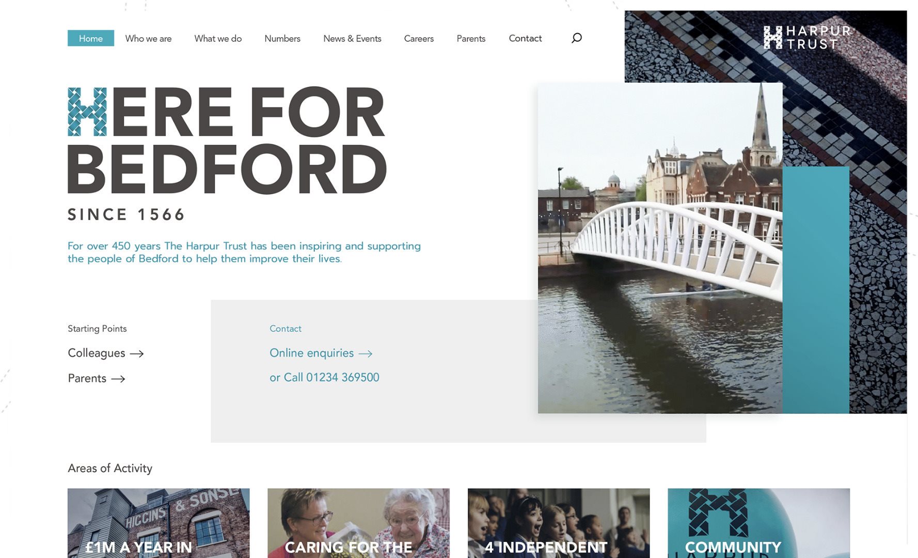This screenshot has height=558, width=918.
Task: Open What we do menu
Action: click(x=218, y=39)
